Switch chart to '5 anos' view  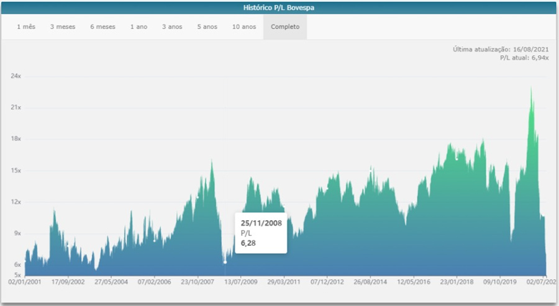(x=207, y=27)
